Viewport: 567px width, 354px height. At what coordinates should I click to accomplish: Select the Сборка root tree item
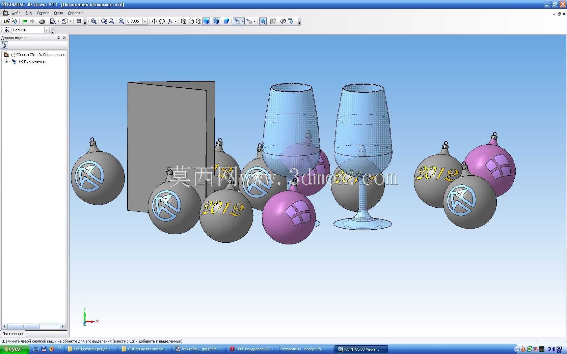38,55
